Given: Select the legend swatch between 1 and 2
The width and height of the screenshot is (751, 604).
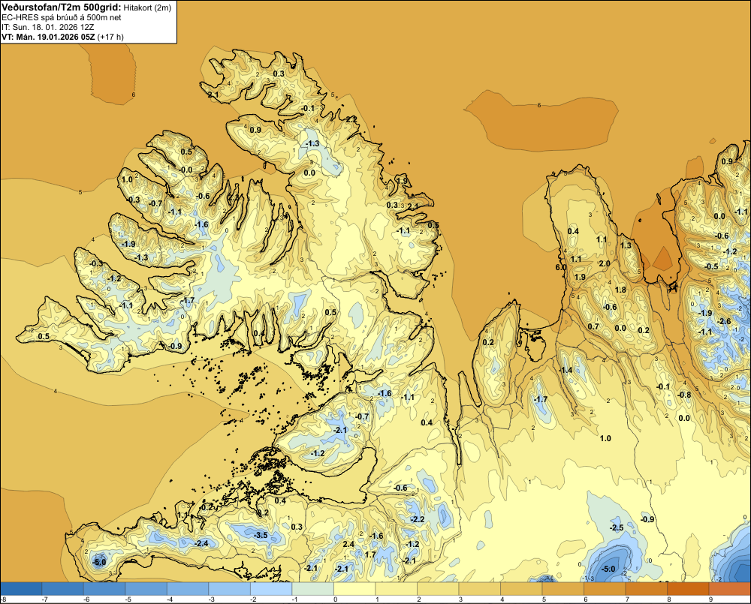Looking at the screenshot, I should [x=396, y=588].
